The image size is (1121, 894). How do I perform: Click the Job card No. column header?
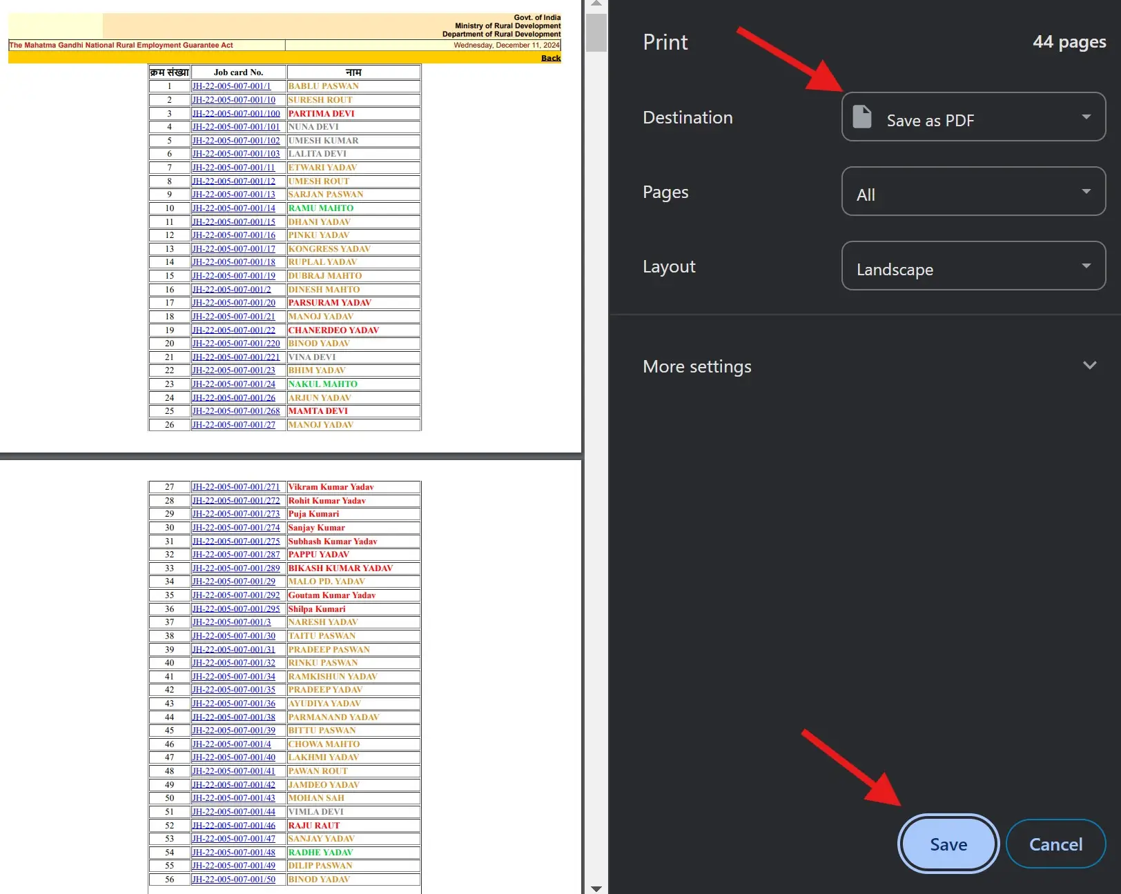(238, 72)
